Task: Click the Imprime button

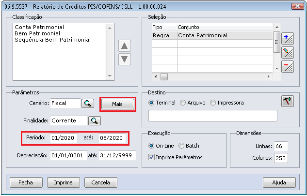Action: (64, 182)
